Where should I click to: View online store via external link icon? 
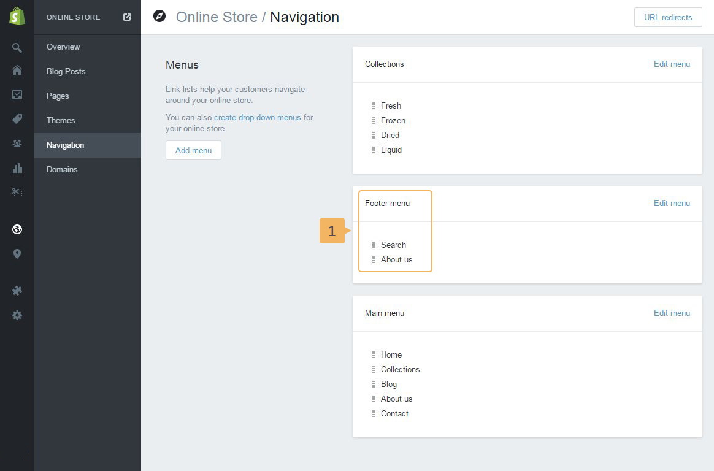(x=127, y=17)
